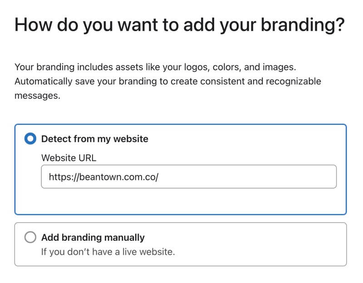
Task: Click the "Detect from my website" label text
Action: click(x=95, y=139)
